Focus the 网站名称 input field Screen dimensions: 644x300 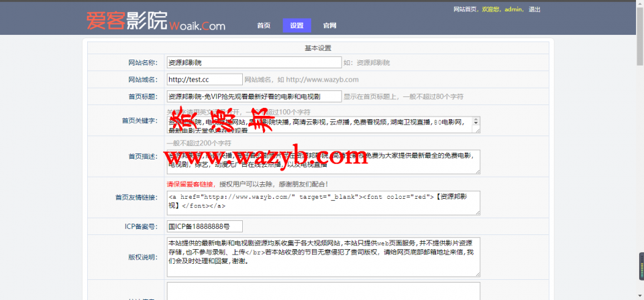(x=254, y=63)
